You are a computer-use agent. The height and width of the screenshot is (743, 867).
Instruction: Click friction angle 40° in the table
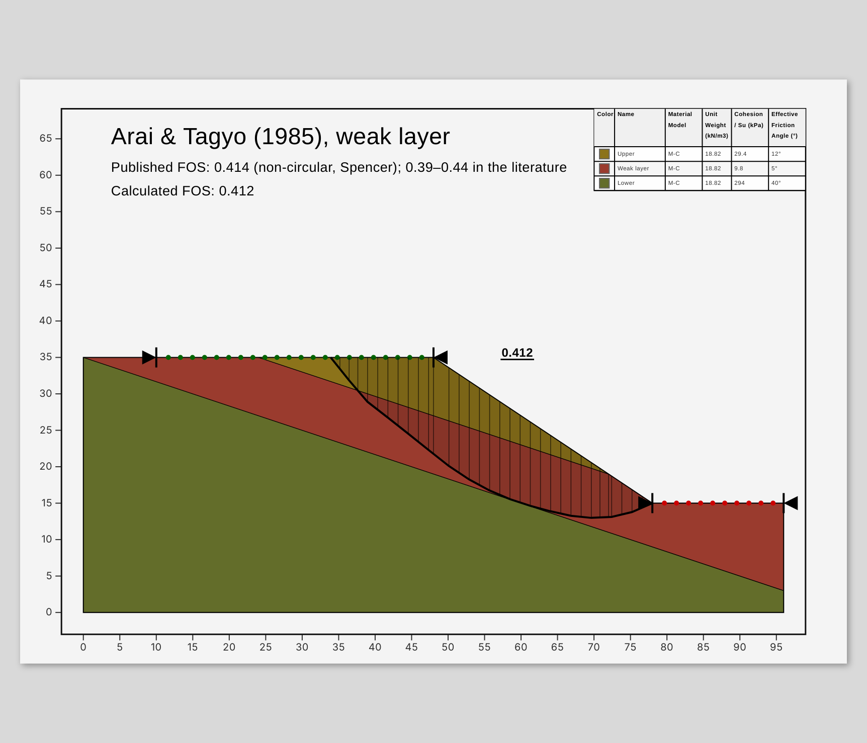(787, 183)
